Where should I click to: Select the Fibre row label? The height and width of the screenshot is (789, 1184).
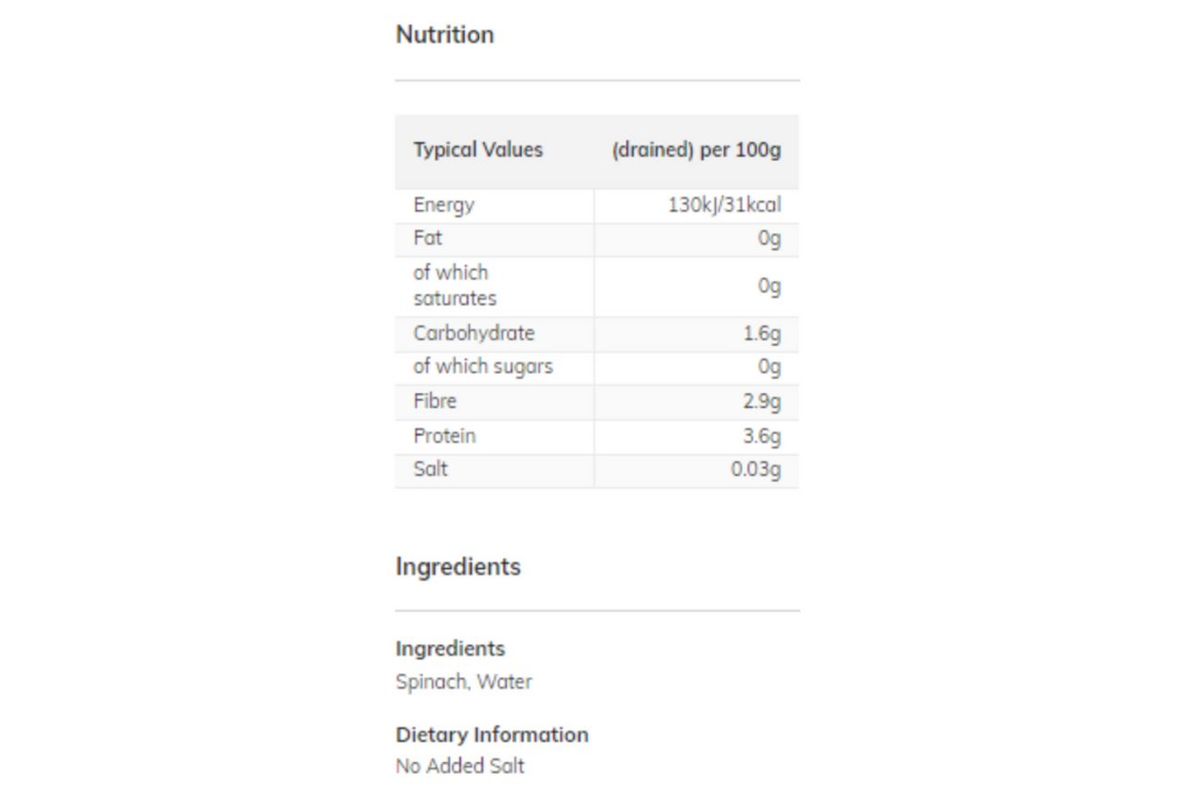[435, 401]
